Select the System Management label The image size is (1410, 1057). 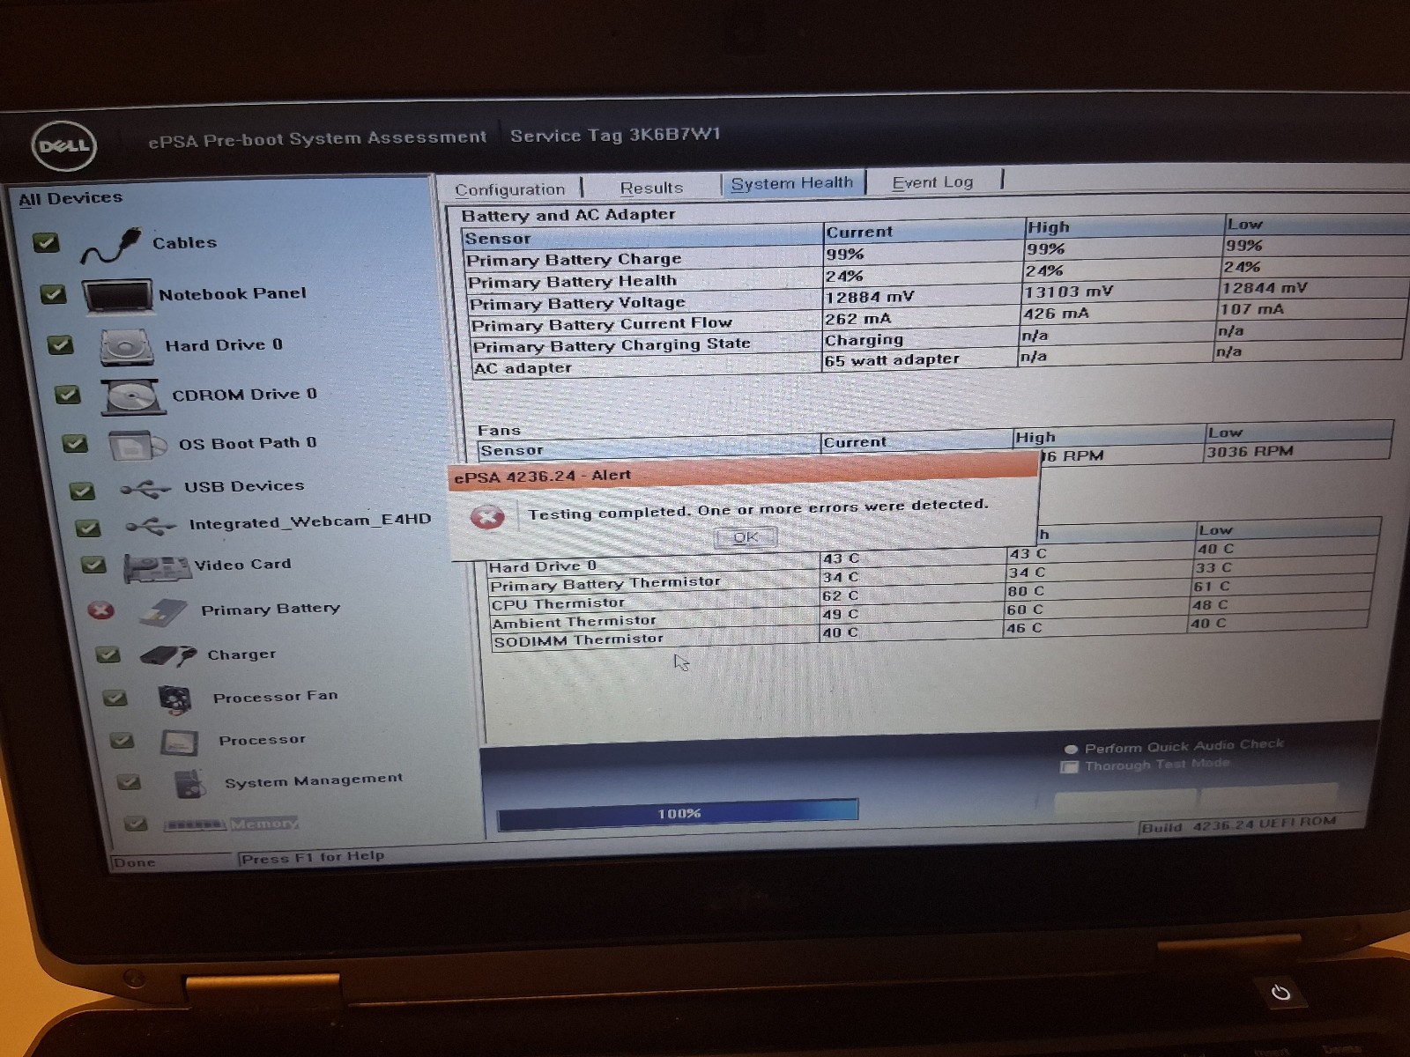(x=314, y=781)
